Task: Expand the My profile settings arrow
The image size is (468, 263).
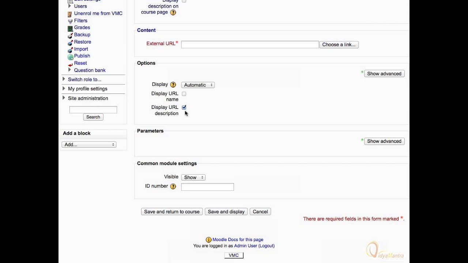Action: (64, 88)
